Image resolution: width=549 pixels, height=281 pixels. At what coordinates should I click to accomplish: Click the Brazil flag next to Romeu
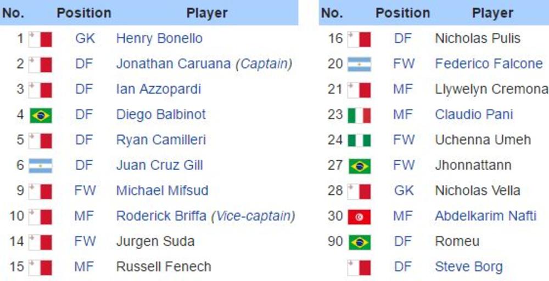pos(359,242)
